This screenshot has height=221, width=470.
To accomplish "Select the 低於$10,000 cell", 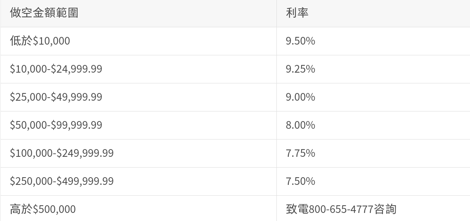I will point(40,41).
